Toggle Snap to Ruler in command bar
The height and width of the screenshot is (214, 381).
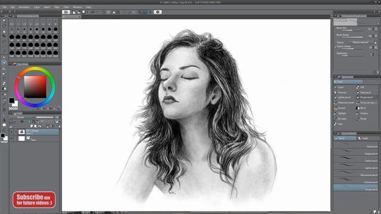click(140, 12)
